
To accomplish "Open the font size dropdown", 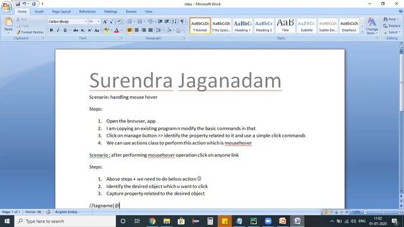I will tap(98, 21).
